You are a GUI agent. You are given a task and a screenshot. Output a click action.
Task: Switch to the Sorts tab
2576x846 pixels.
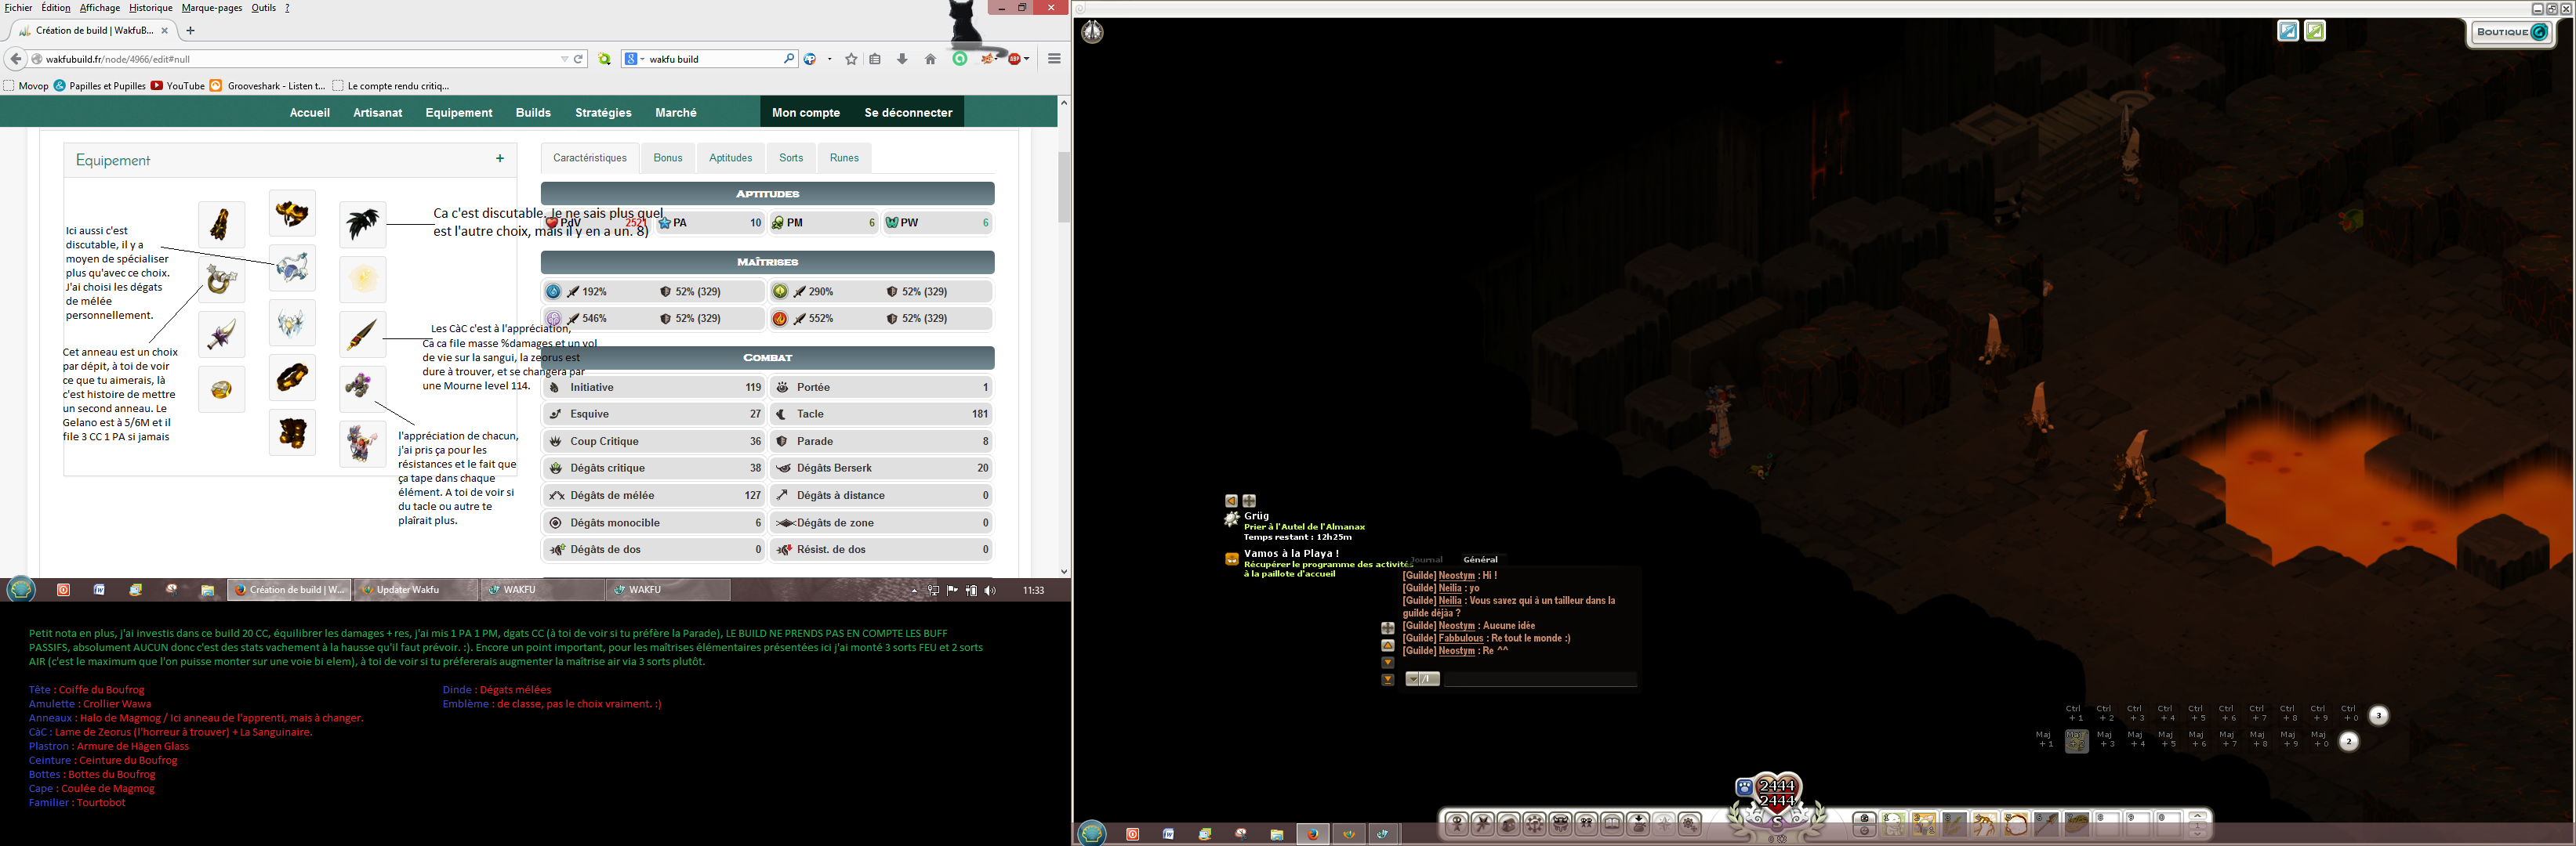click(791, 157)
